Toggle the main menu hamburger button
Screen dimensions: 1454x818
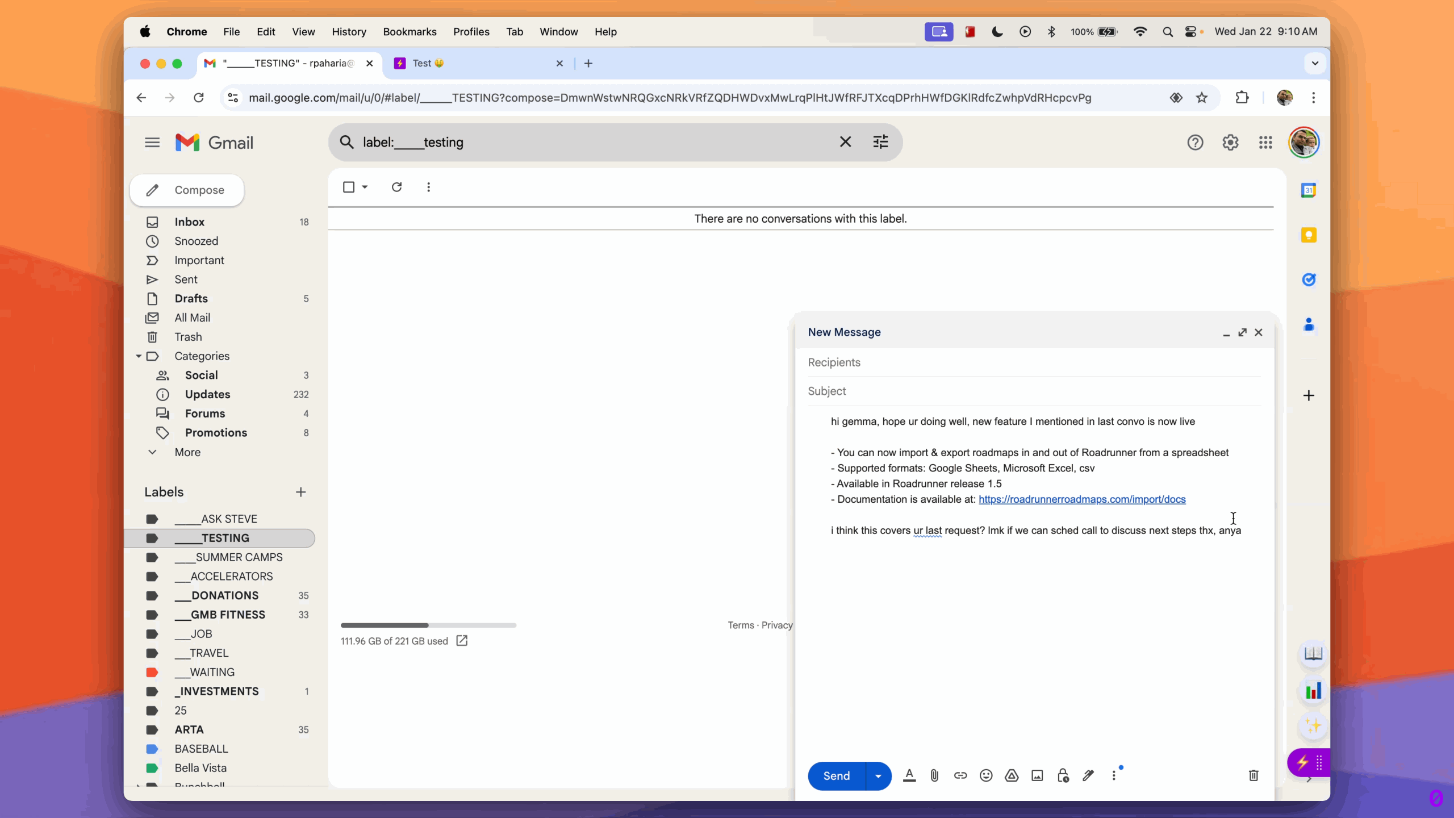point(152,143)
